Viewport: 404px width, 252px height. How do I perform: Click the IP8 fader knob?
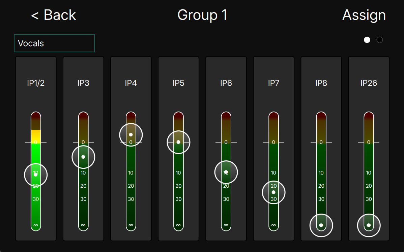(321, 225)
